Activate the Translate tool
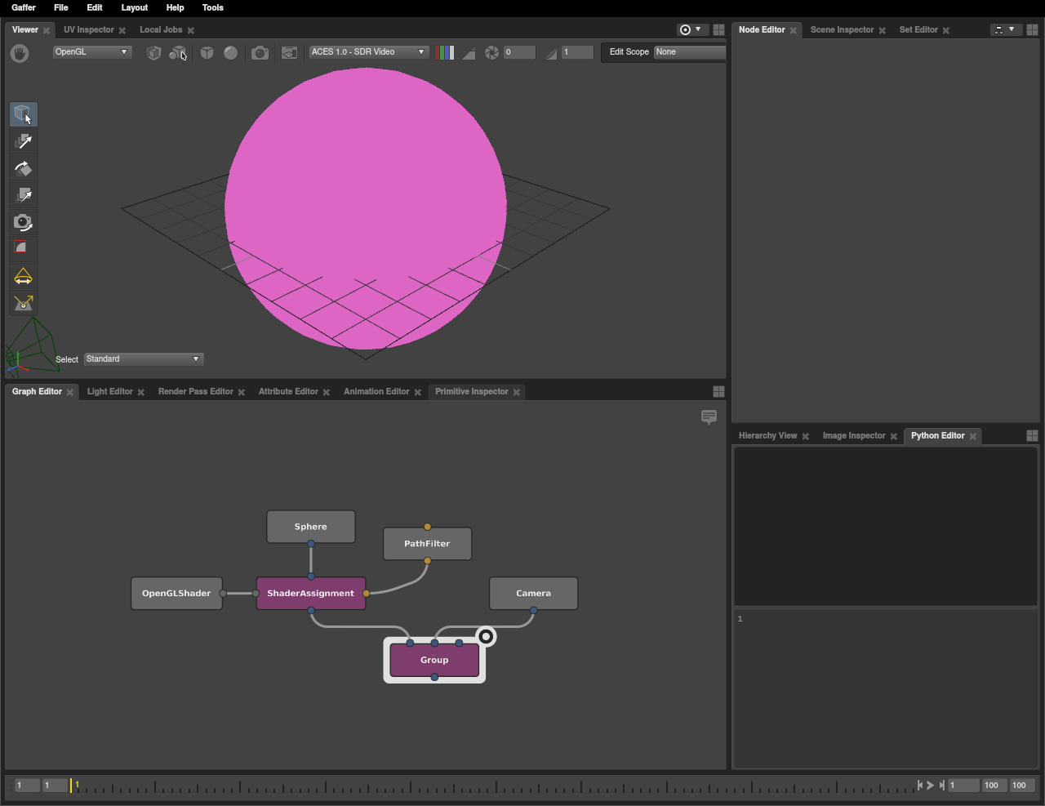The height and width of the screenshot is (806, 1045). [23, 141]
